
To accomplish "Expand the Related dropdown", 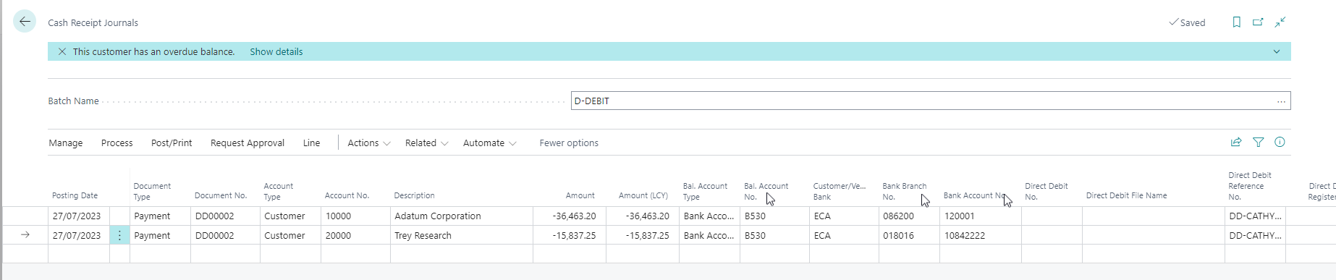I will [427, 143].
